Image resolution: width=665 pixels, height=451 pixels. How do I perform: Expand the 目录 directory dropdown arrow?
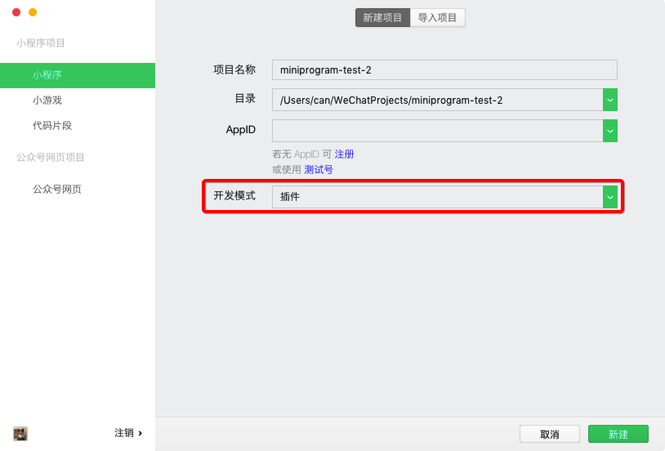pyautogui.click(x=610, y=100)
